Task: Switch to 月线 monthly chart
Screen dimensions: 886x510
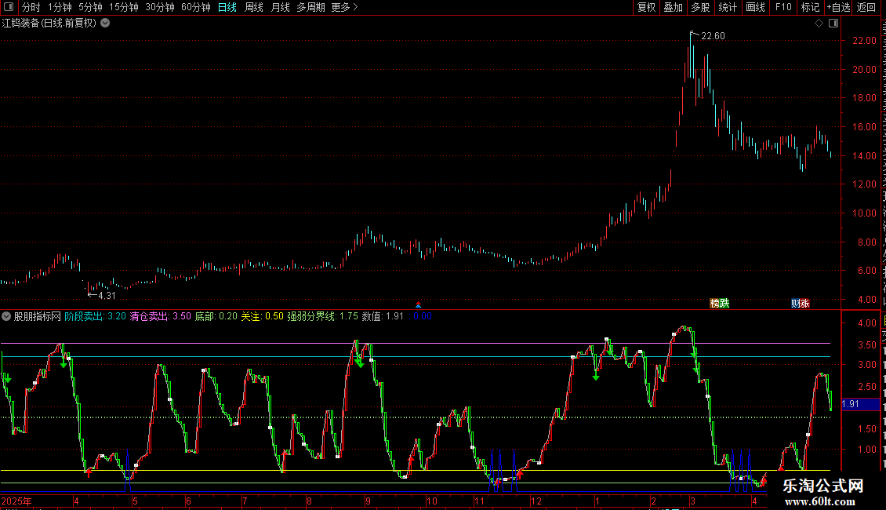Action: [280, 7]
